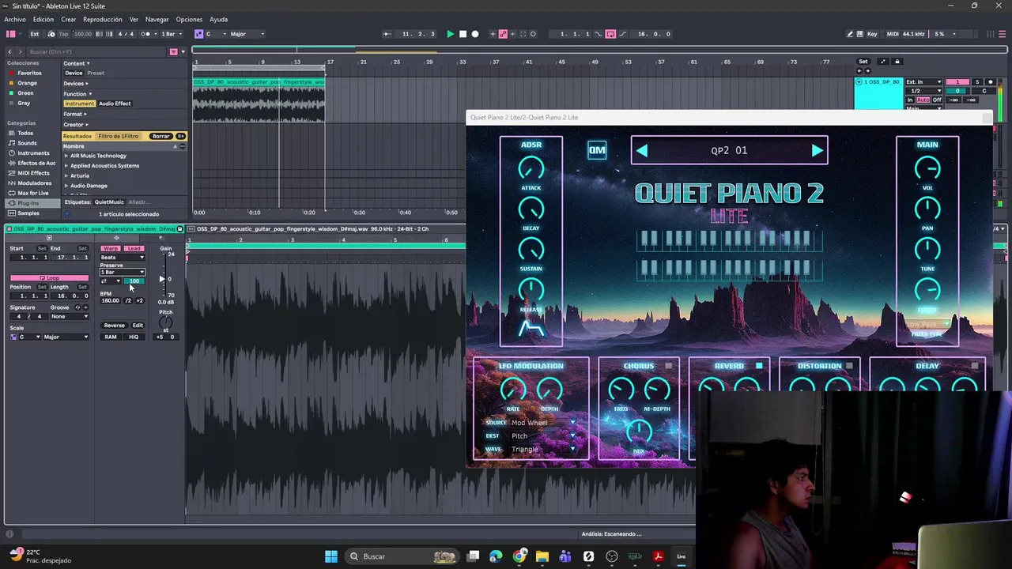This screenshot has height=569, width=1012.
Task: Click Reverse in clip view
Action: (x=115, y=326)
